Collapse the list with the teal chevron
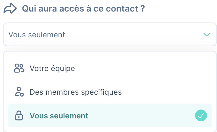The height and width of the screenshot is (132, 217). (x=207, y=34)
